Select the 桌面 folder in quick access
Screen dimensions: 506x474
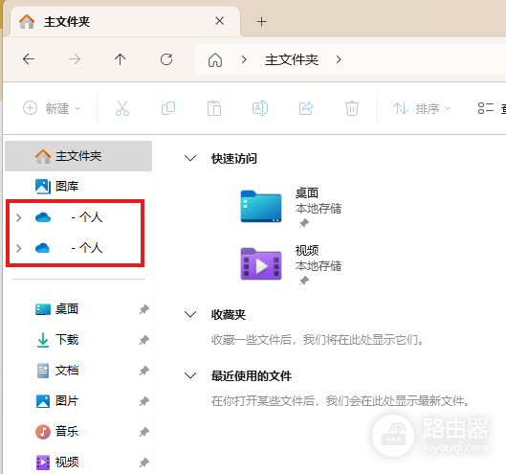coord(291,207)
